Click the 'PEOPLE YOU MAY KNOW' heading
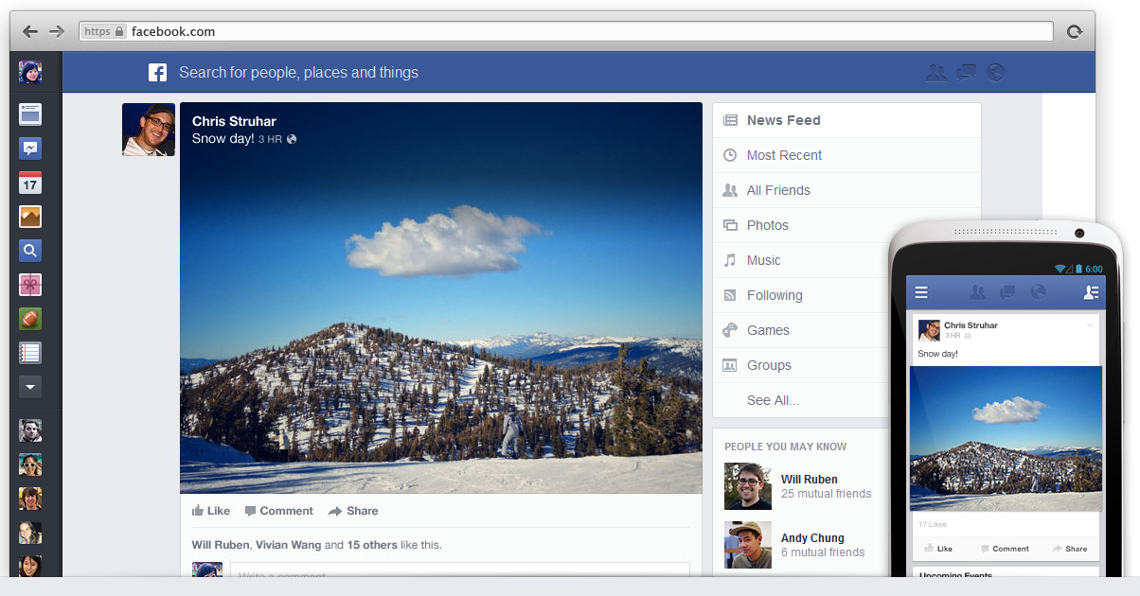Image resolution: width=1140 pixels, height=596 pixels. [786, 447]
